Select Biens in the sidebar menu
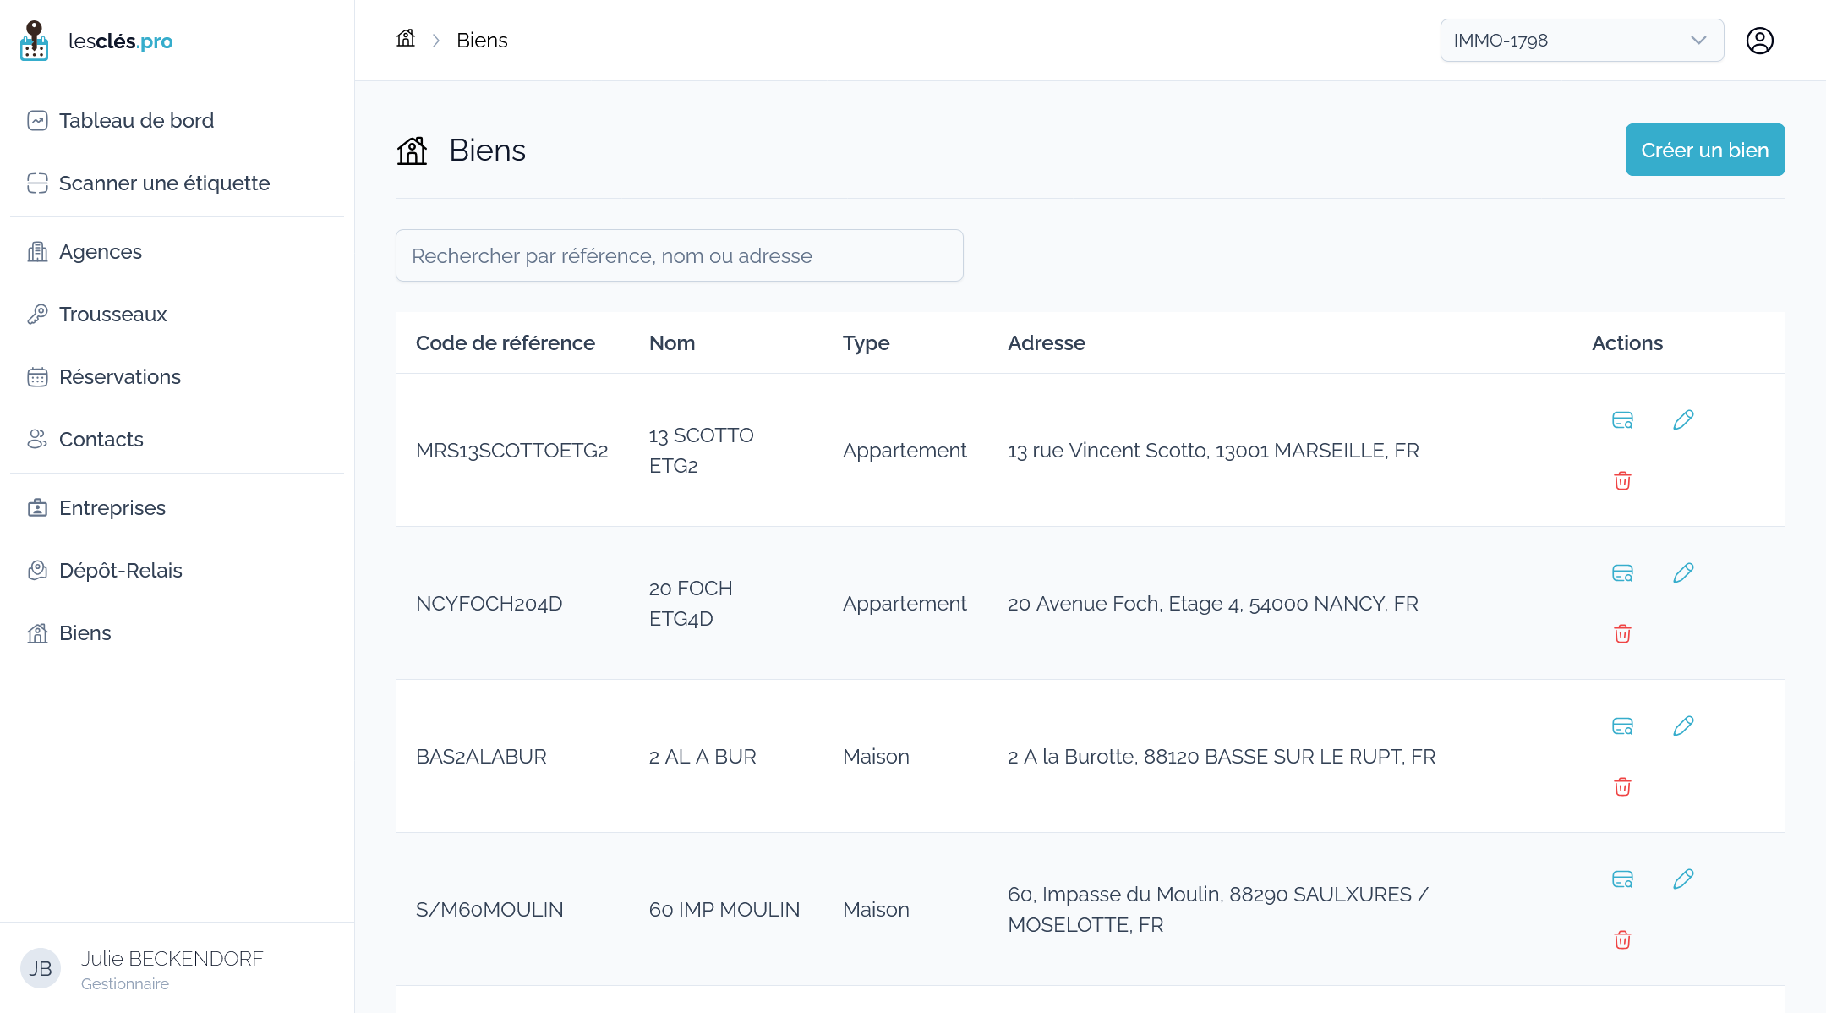The height and width of the screenshot is (1013, 1826). (x=177, y=633)
